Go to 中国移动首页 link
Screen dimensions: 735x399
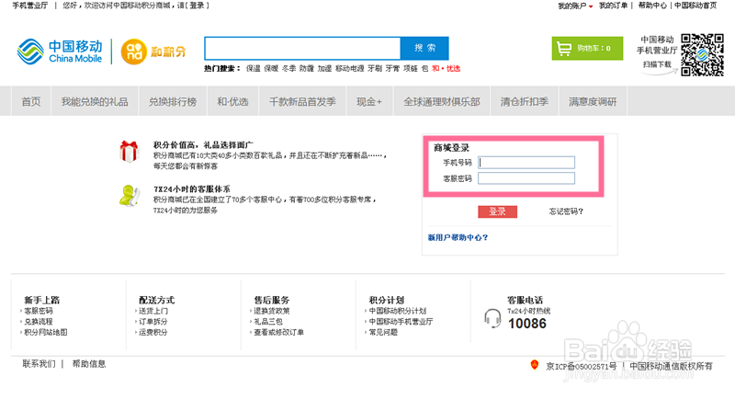pyautogui.click(x=695, y=6)
